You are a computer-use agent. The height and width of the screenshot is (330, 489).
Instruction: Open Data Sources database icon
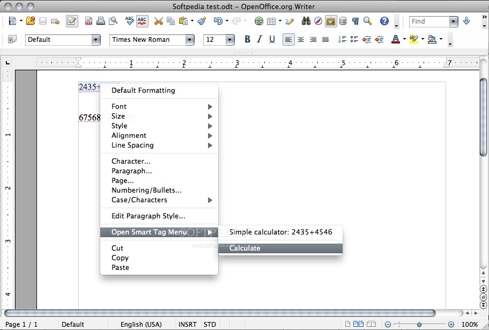(343, 21)
